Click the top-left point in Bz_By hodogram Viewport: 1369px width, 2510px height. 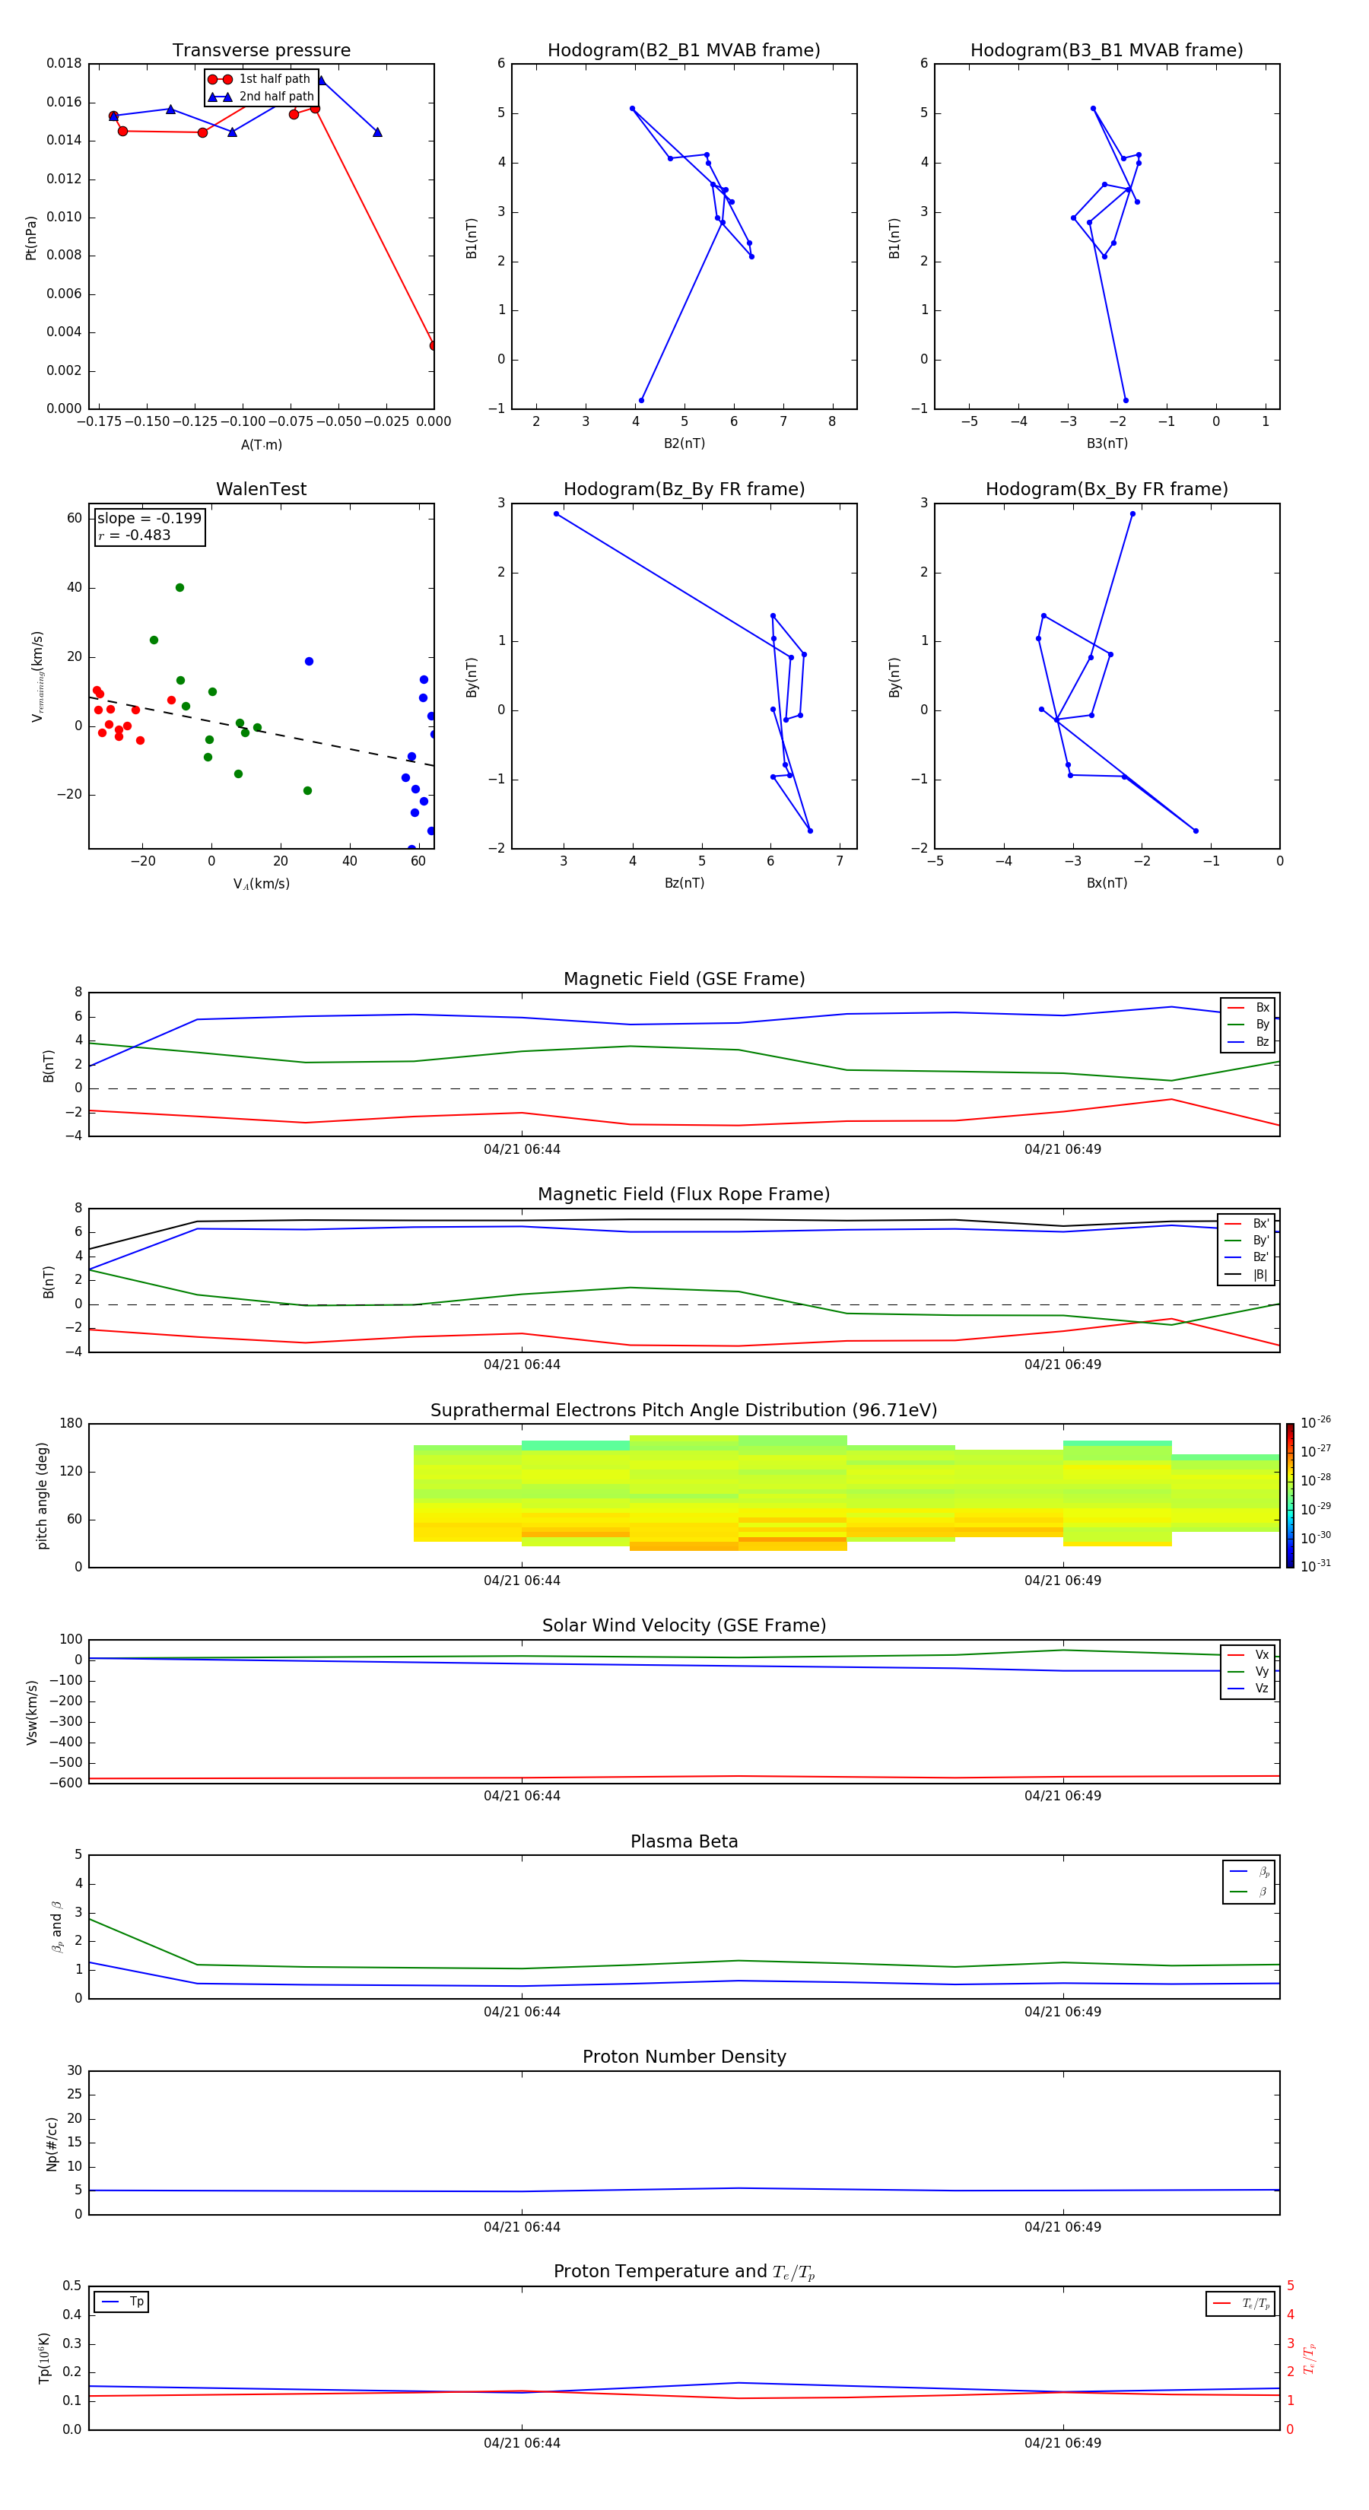557,513
